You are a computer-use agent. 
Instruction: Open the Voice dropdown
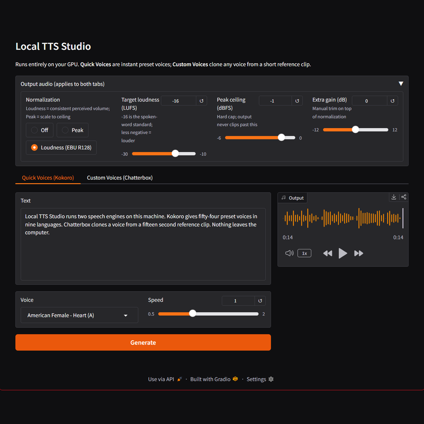click(79, 315)
